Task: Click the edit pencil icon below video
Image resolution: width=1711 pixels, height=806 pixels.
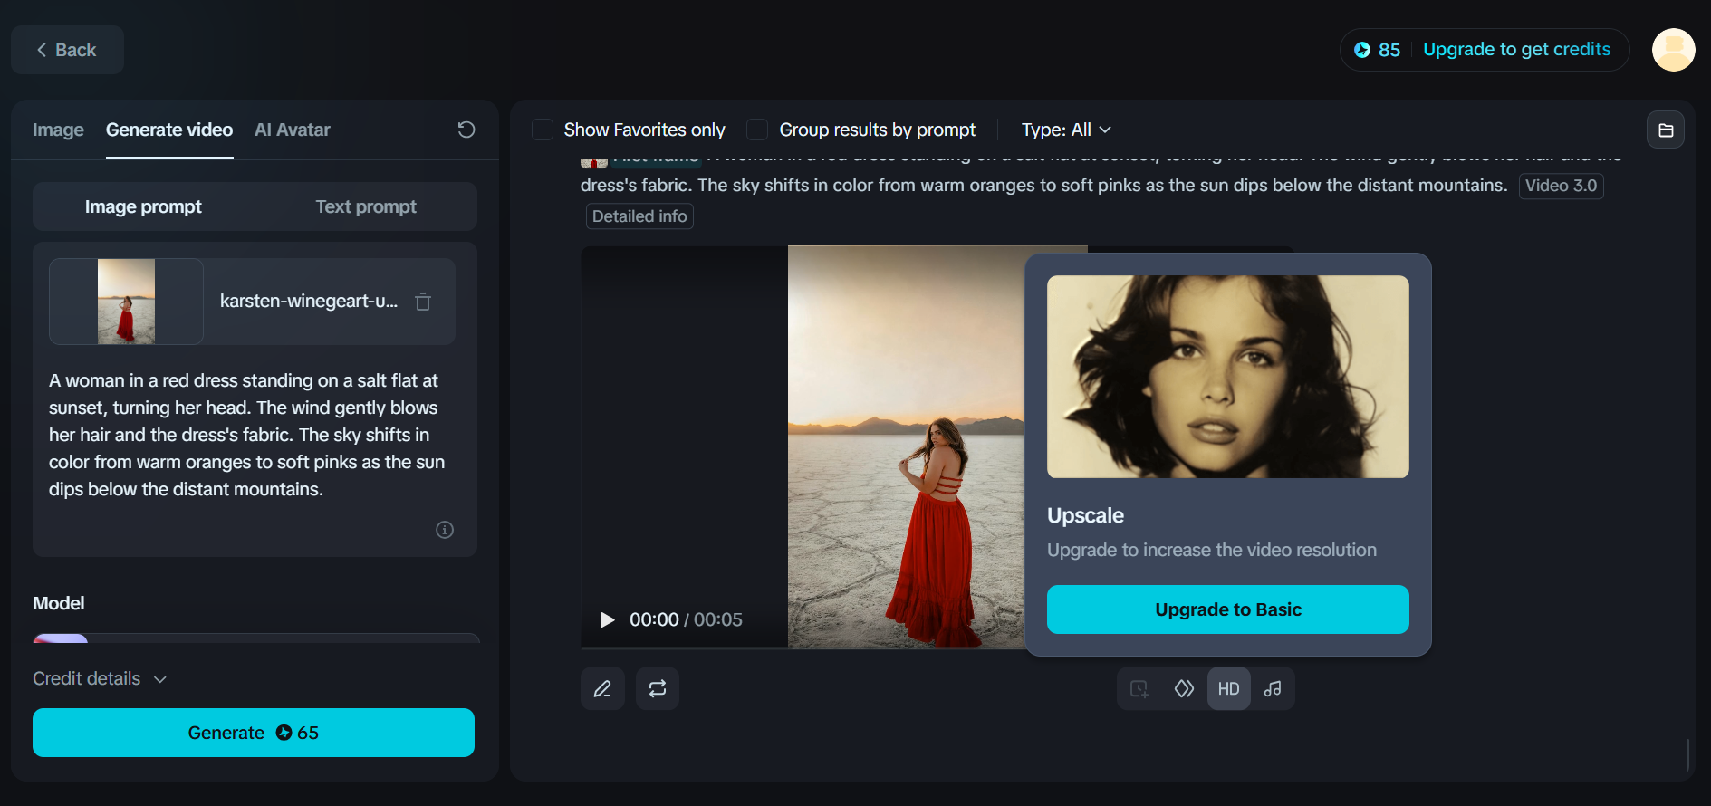Action: (602, 689)
